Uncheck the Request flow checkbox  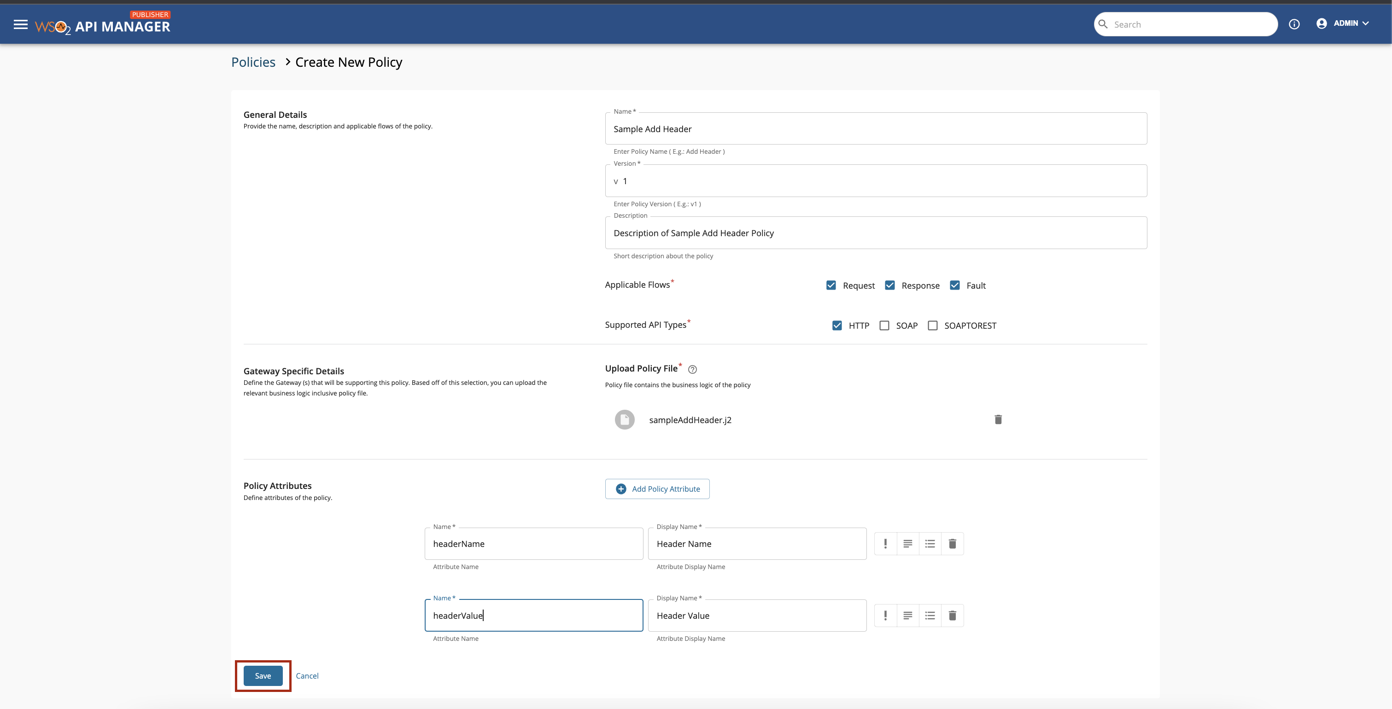(831, 285)
